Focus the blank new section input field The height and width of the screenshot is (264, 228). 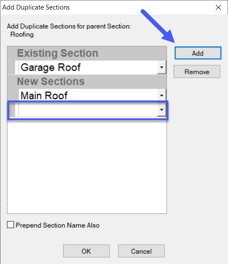pos(88,110)
